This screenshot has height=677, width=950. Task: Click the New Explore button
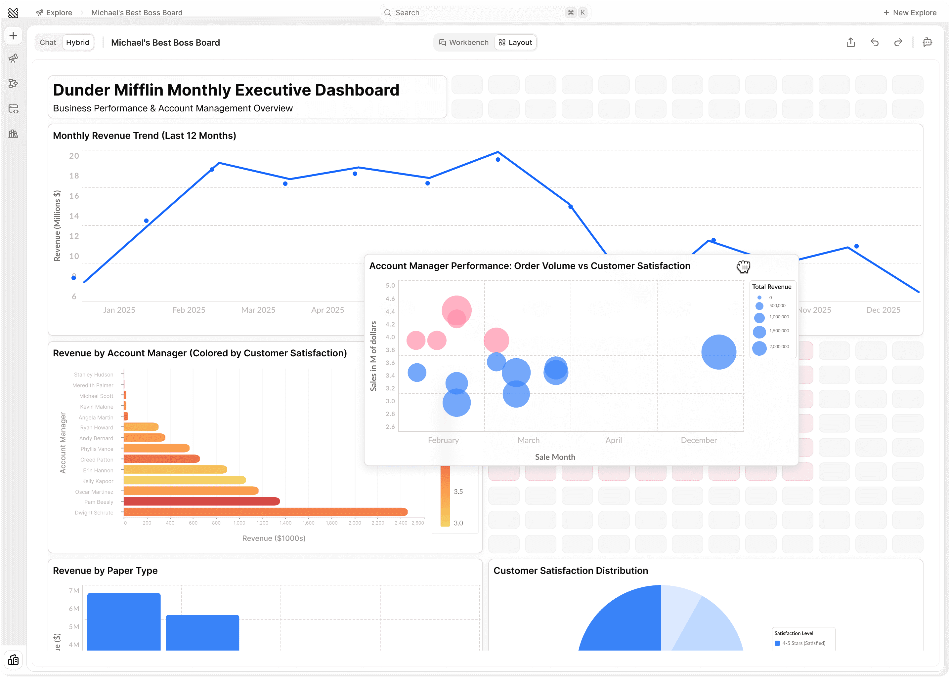coord(910,13)
